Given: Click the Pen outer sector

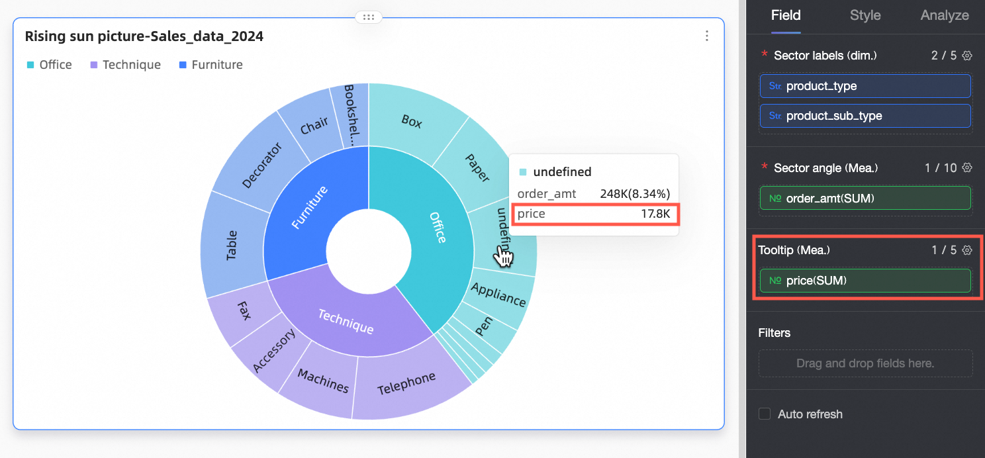Looking at the screenshot, I should 486,327.
